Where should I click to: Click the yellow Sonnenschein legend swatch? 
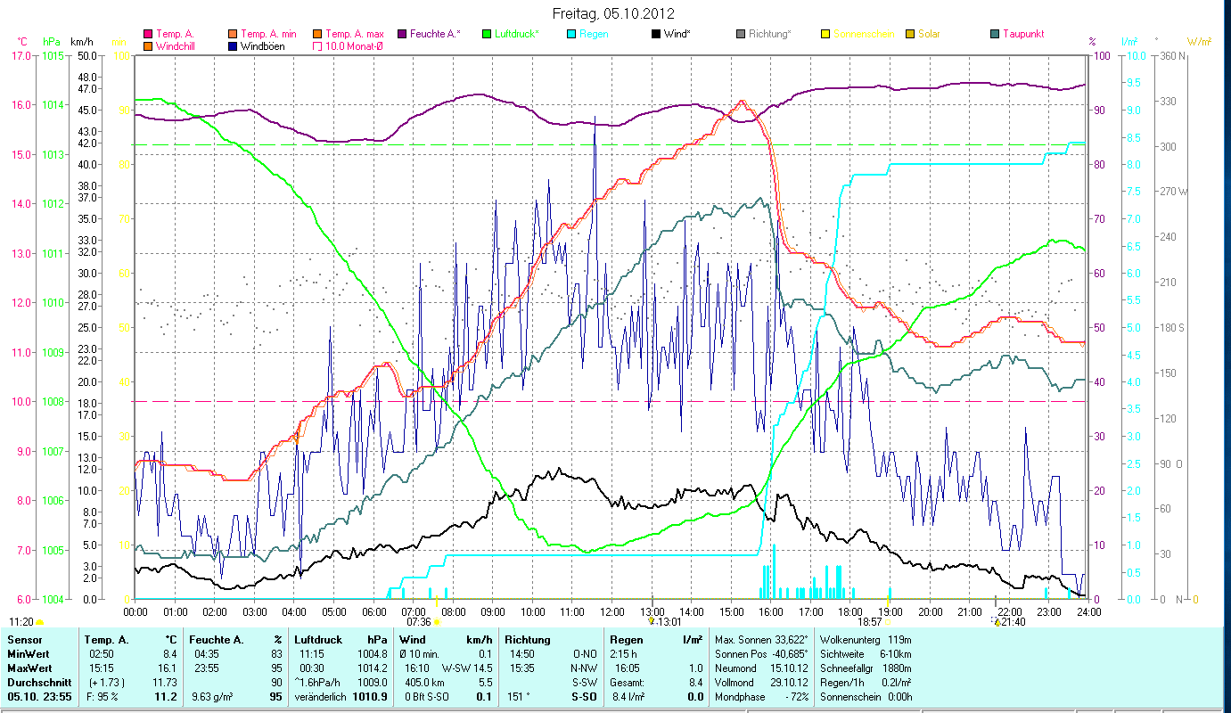point(825,34)
